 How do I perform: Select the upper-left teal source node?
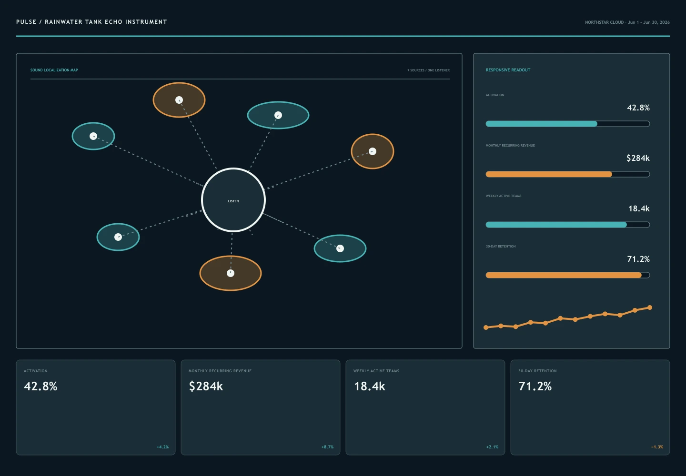click(93, 136)
